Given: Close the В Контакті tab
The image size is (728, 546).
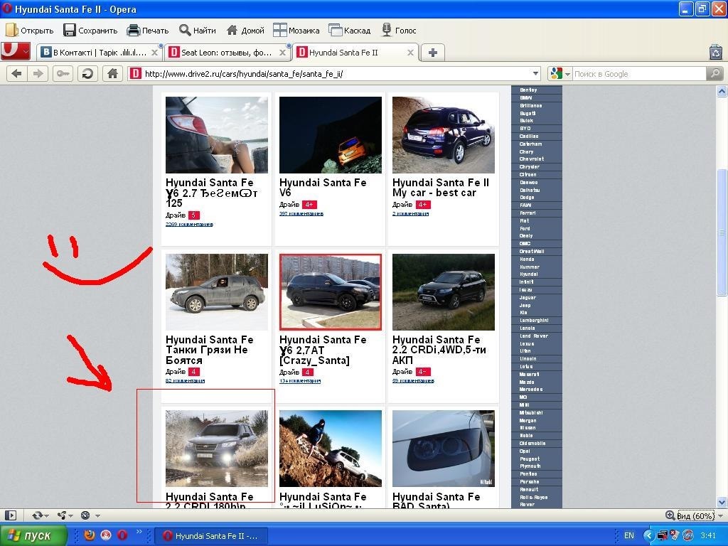Looking at the screenshot, I should pyautogui.click(x=155, y=53).
